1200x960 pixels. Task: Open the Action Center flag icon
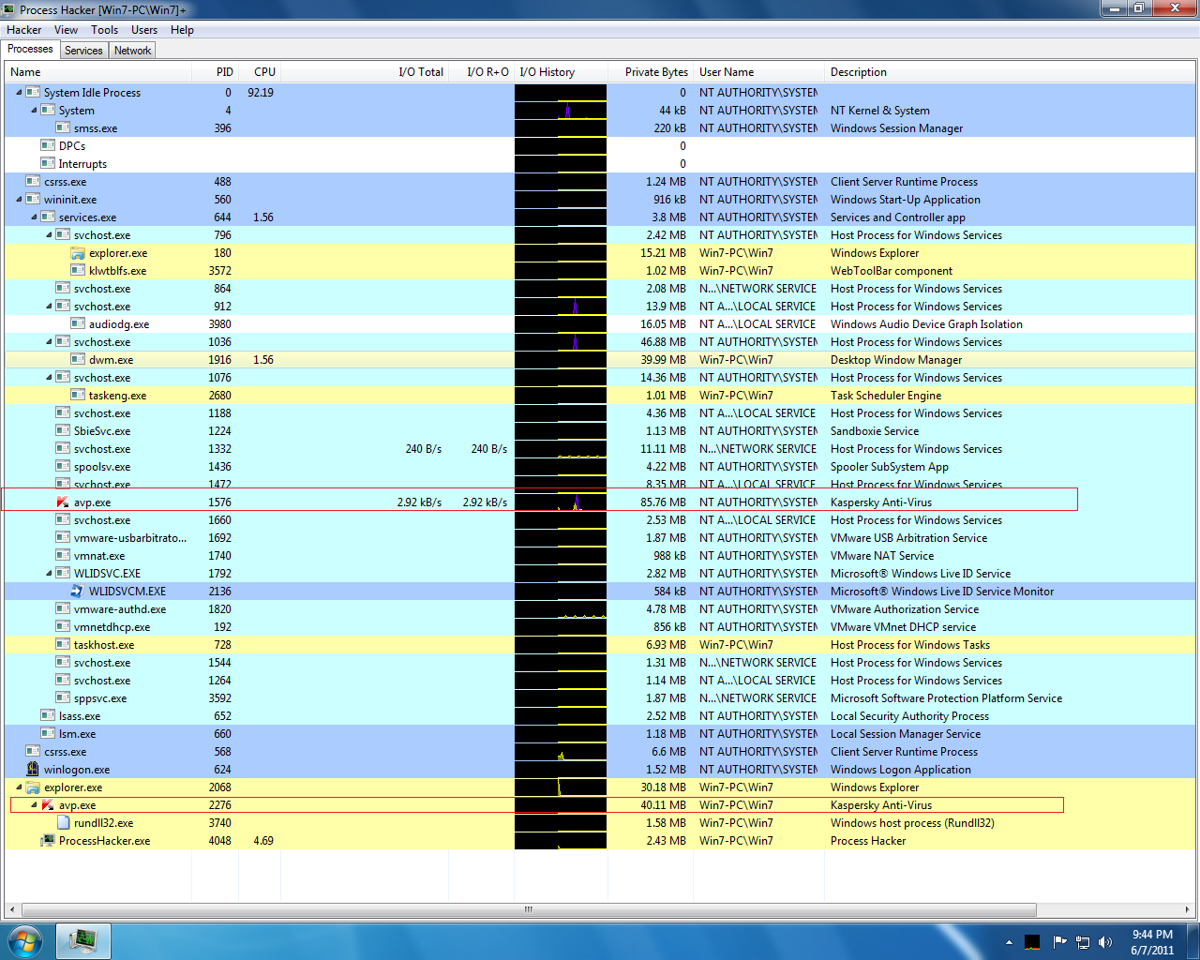[x=1059, y=942]
